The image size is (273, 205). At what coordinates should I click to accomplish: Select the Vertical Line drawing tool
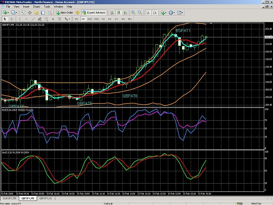20,19
